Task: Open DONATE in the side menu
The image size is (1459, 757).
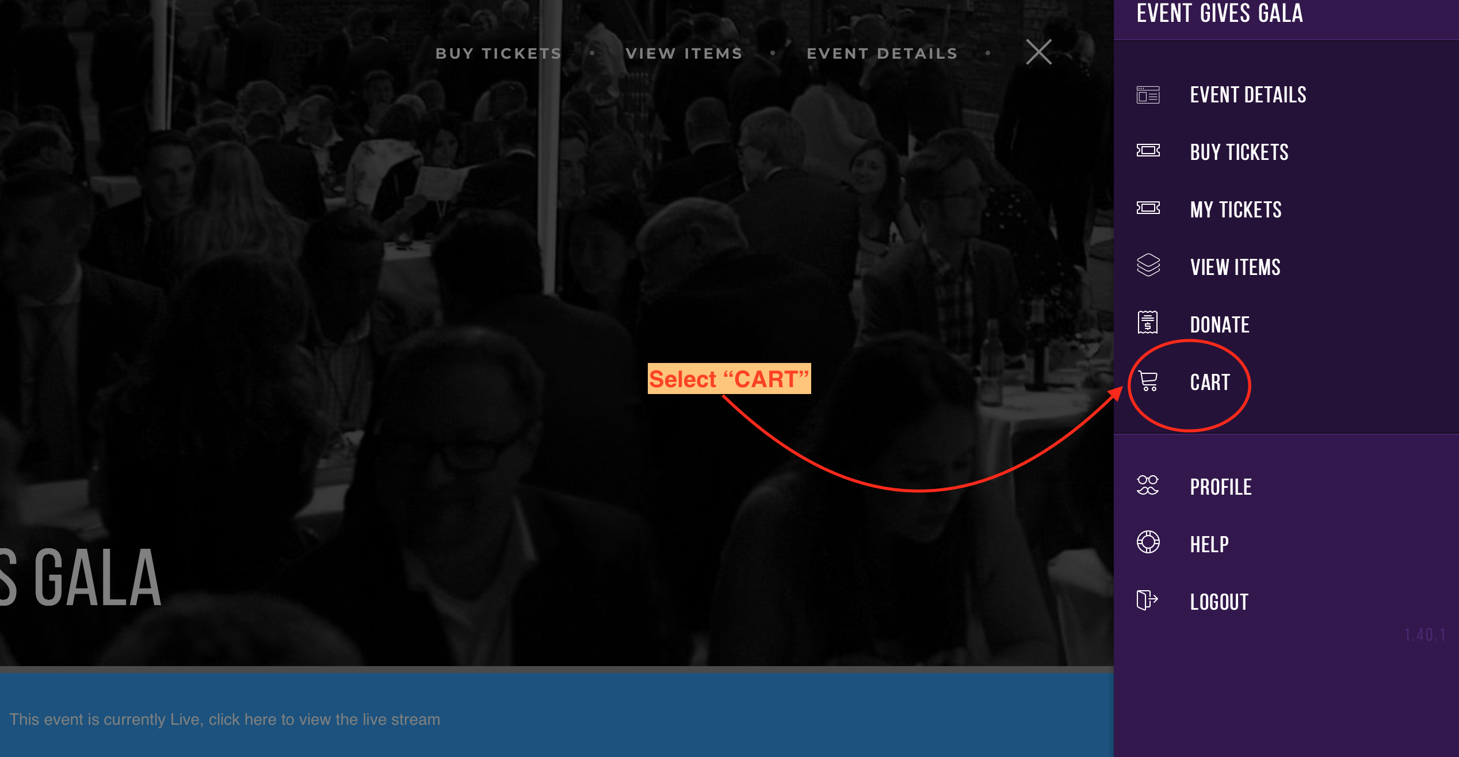Action: pos(1220,325)
